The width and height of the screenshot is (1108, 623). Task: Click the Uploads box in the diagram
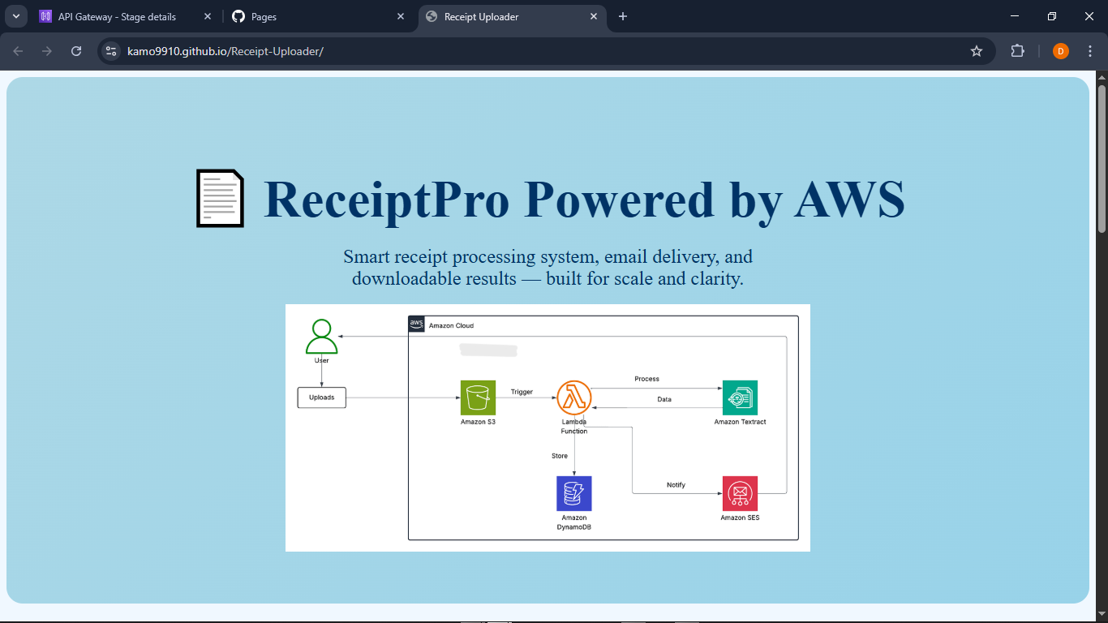[322, 397]
